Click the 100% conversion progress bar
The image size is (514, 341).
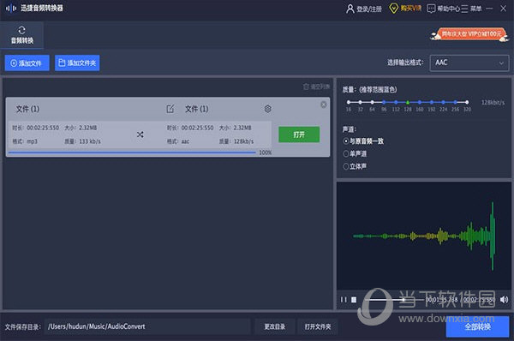[x=132, y=153]
